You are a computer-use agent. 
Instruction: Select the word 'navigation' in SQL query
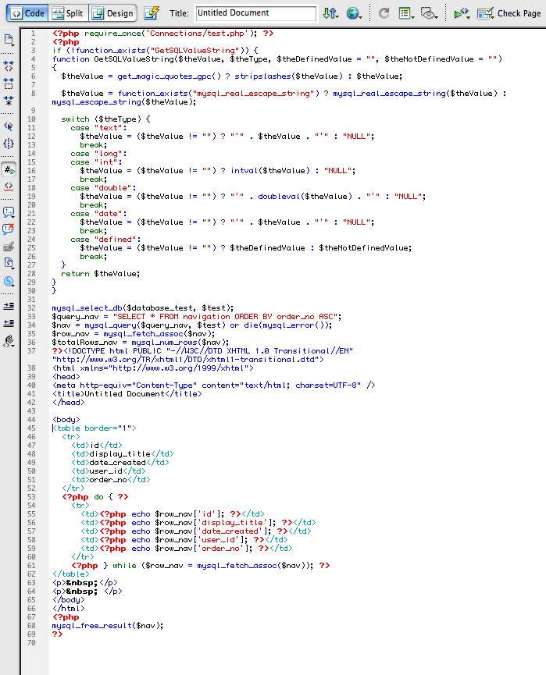[206, 317]
